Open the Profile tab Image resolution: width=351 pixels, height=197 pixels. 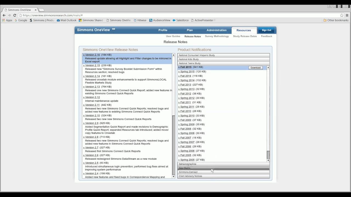[x=163, y=30]
